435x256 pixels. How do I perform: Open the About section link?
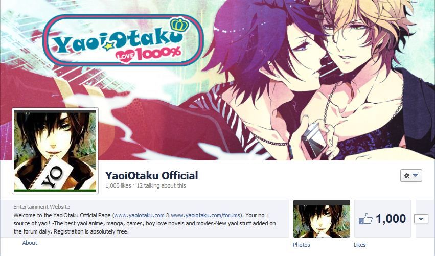[30, 243]
